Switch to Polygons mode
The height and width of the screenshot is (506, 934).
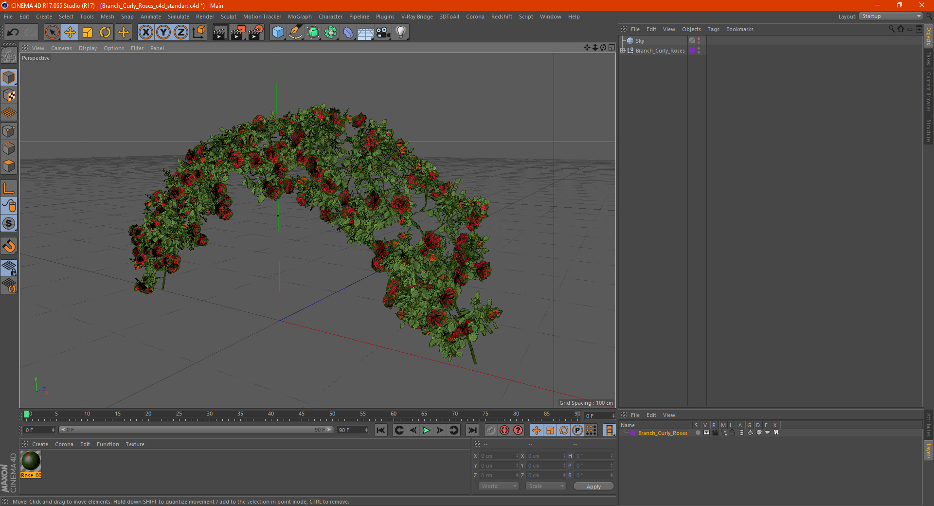9,166
